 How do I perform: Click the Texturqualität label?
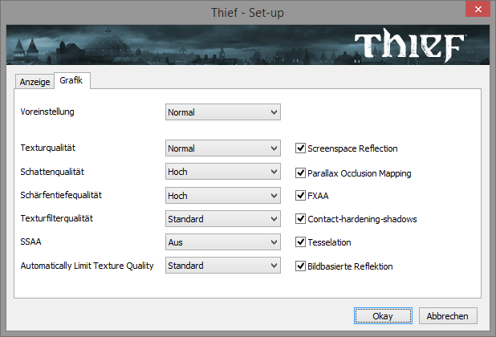click(48, 148)
